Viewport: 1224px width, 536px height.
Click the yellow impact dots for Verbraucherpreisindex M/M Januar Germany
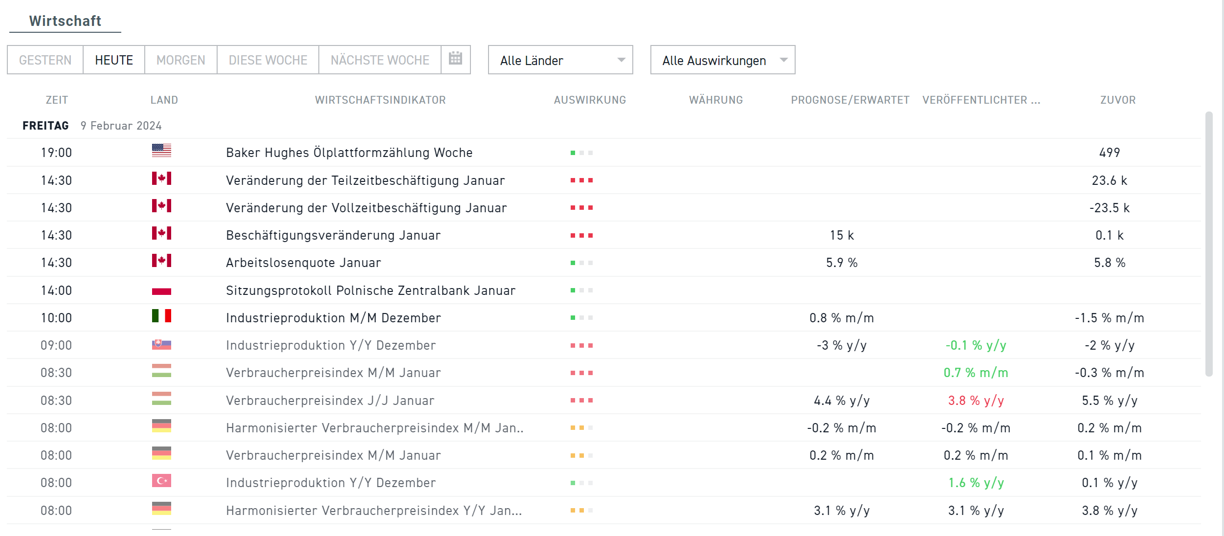582,455
